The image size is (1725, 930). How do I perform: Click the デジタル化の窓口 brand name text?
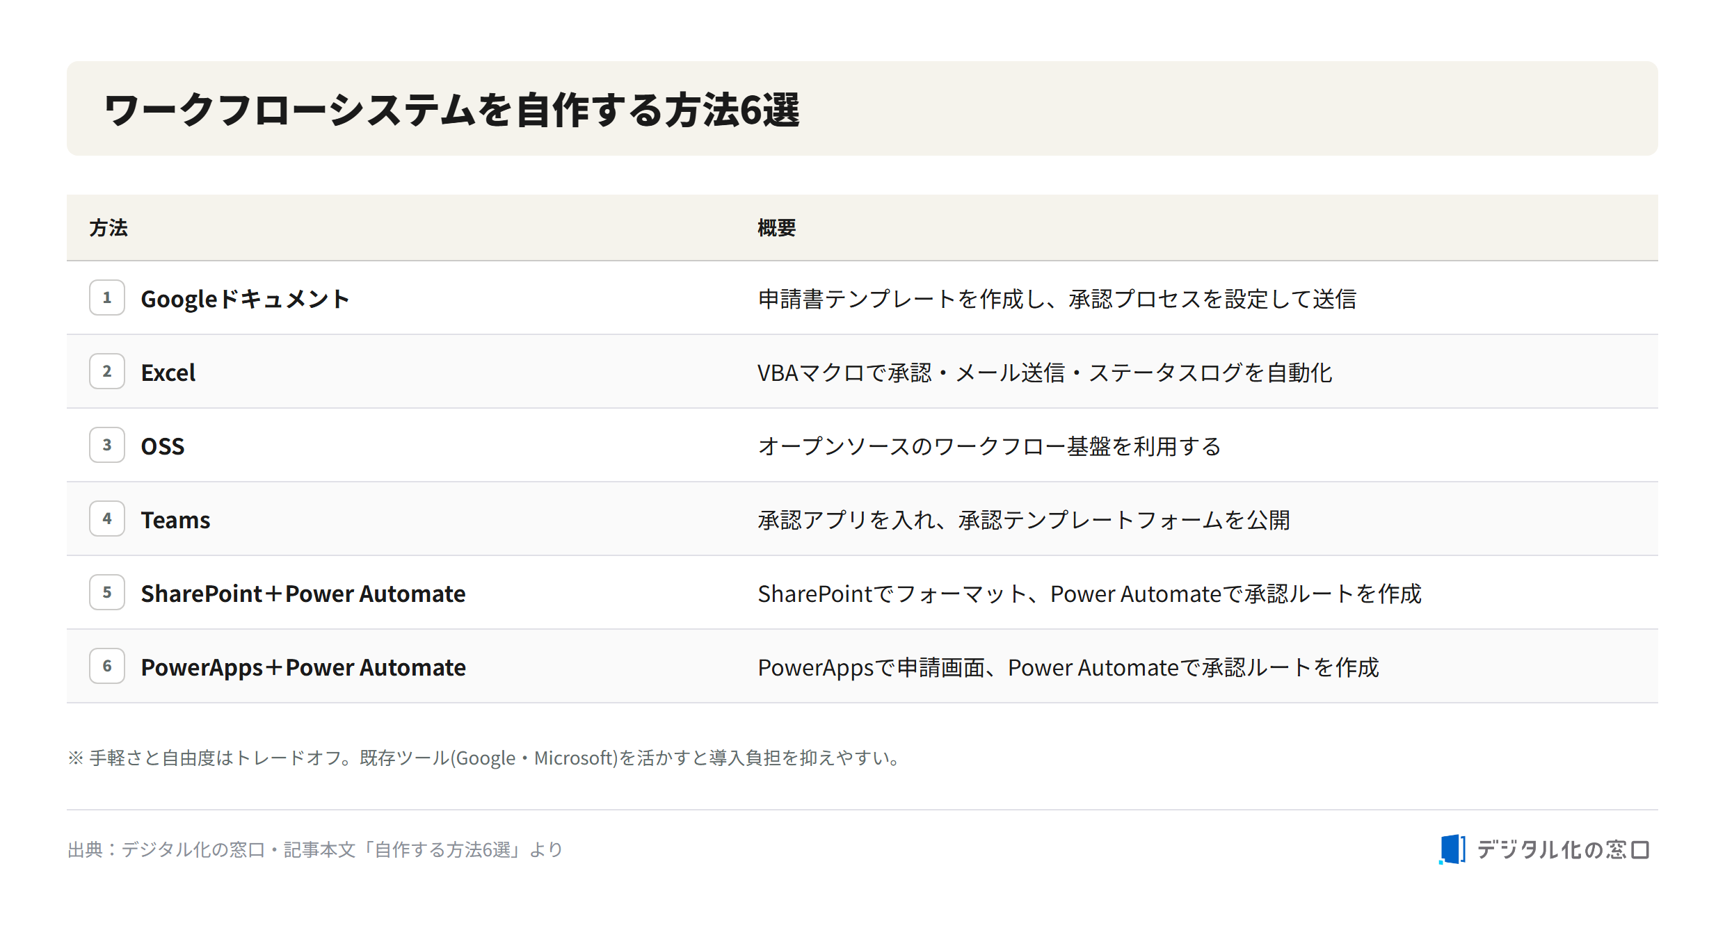[x=1564, y=849]
